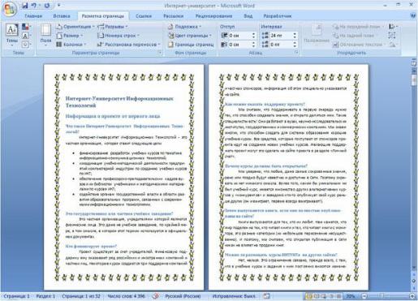Screen dimensions: 418x301
Task: Adjust left indent spinner arrows
Action: [253, 36]
